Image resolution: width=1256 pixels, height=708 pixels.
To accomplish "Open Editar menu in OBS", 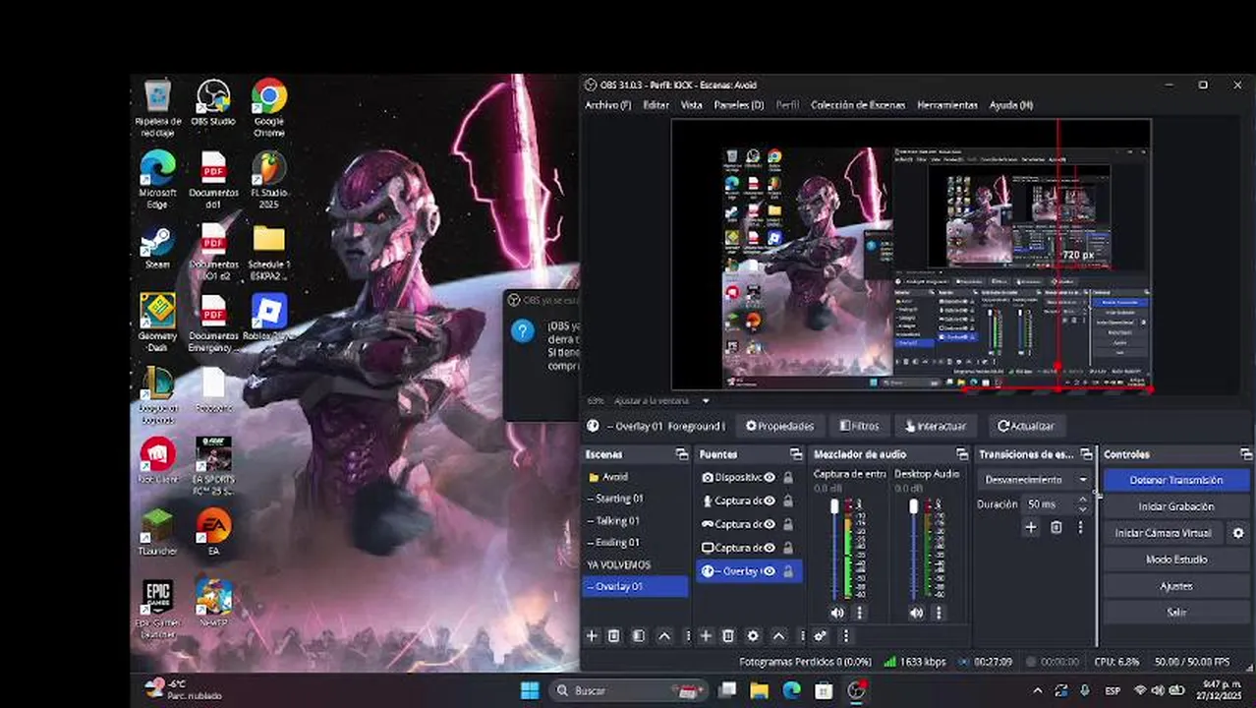I will click(x=656, y=105).
